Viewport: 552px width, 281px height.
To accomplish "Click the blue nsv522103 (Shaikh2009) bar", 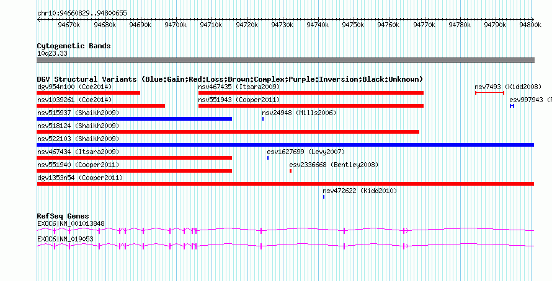I will (285, 145).
